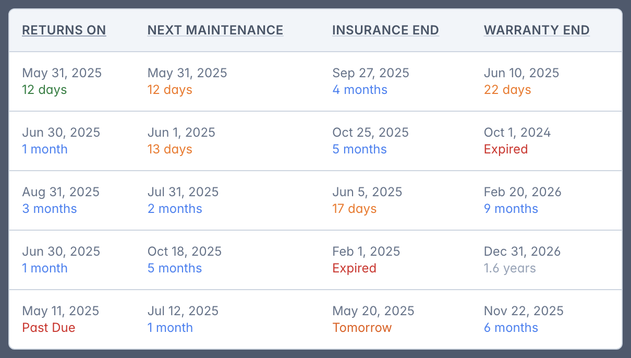Click the May 11, 2025 returns date
The image size is (631, 358).
60,311
